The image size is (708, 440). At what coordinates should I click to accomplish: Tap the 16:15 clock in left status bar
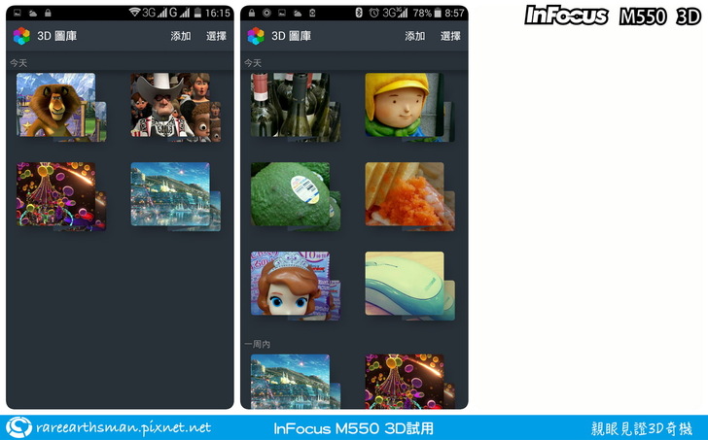point(218,13)
